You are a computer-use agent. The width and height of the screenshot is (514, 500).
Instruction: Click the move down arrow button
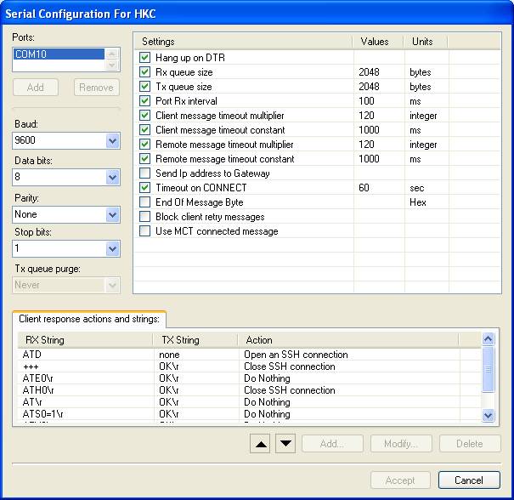(x=286, y=443)
